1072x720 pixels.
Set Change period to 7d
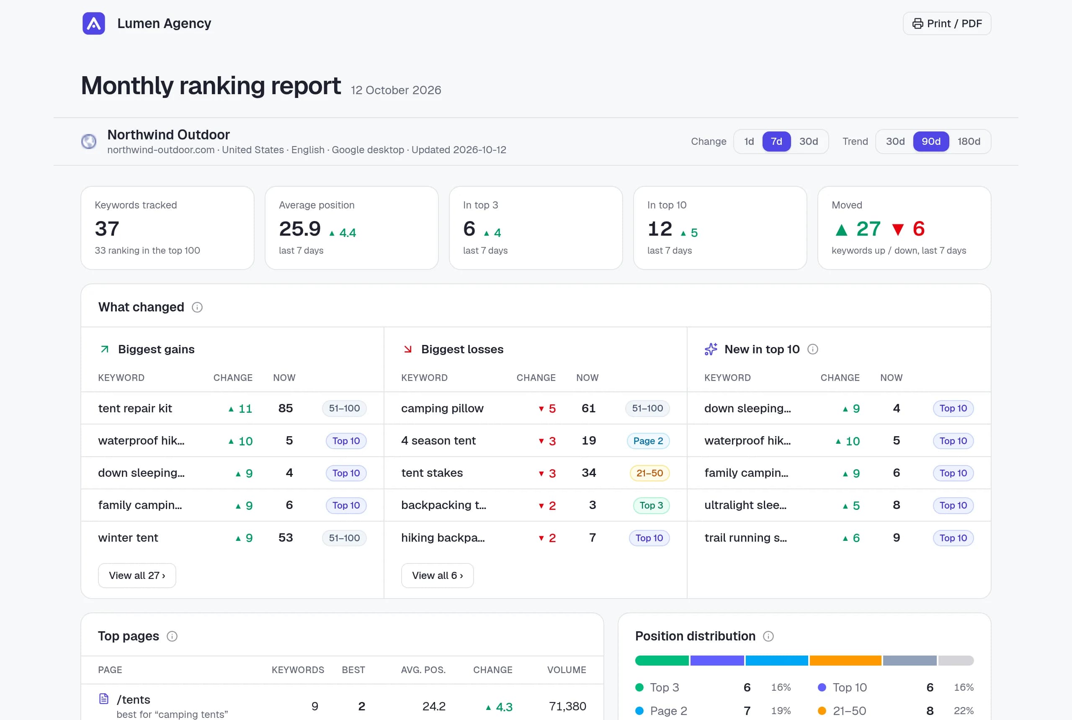[776, 141]
